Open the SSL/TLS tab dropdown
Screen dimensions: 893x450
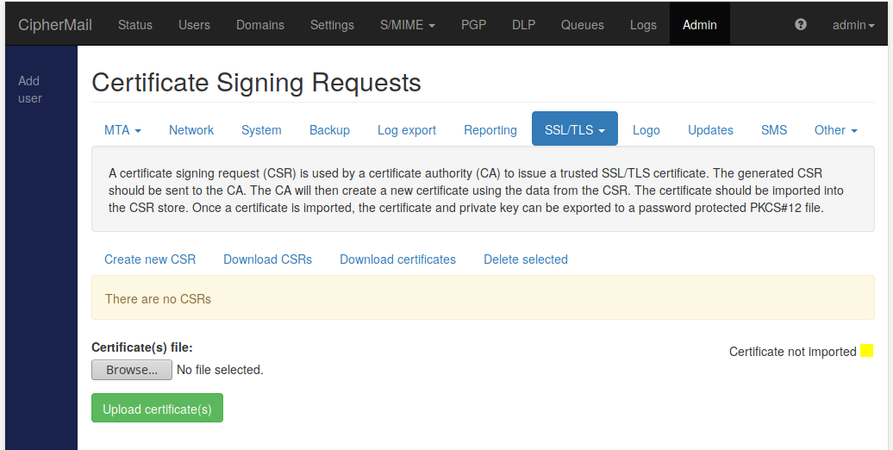coord(575,130)
